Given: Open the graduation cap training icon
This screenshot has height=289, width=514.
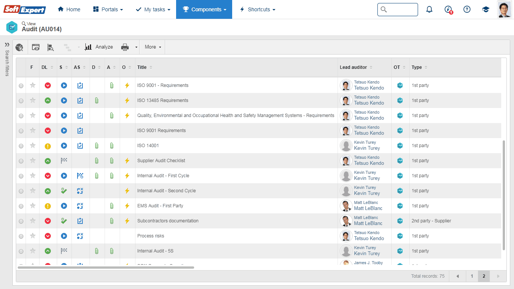Looking at the screenshot, I should 486,9.
